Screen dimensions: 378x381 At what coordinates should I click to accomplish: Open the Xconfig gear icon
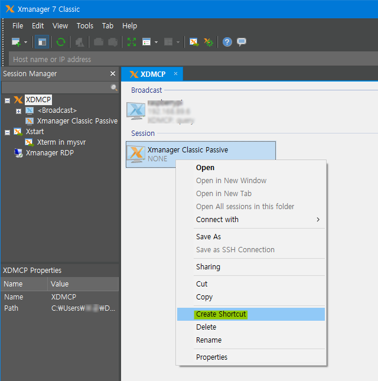click(x=208, y=42)
